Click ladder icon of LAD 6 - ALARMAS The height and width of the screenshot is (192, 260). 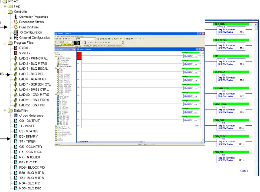[16, 79]
